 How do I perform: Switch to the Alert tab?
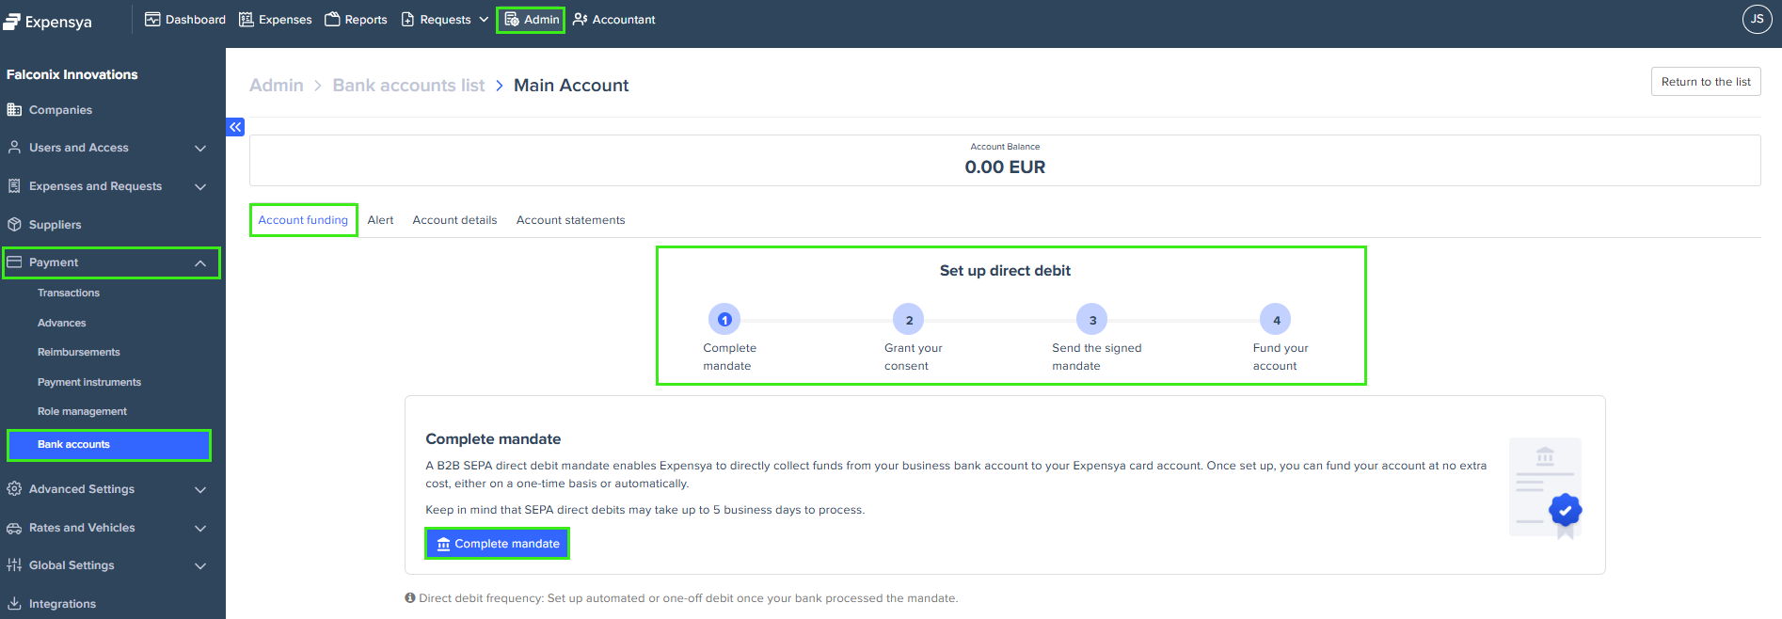click(x=380, y=219)
